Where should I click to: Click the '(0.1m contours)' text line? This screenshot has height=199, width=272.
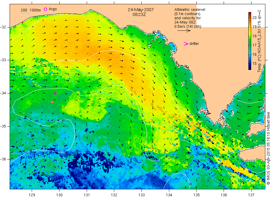(x=187, y=14)
